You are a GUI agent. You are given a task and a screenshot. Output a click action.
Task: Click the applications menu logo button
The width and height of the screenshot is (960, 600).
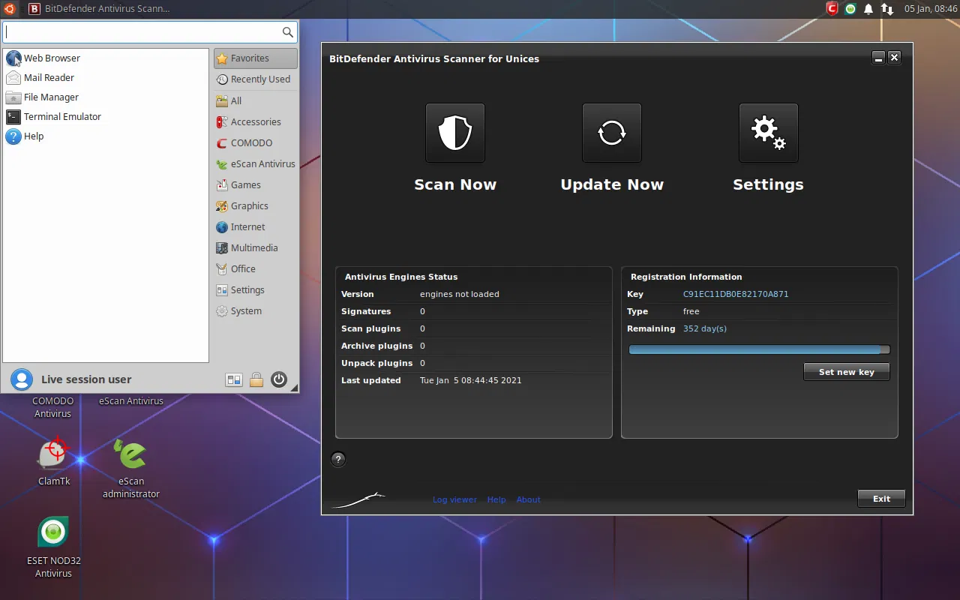coord(8,9)
